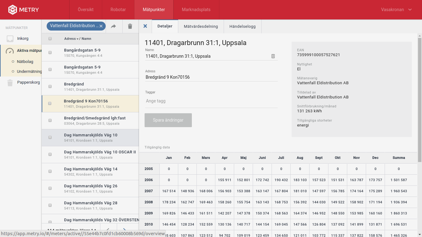The height and width of the screenshot is (237, 422).
Task: Open Dag Hammarskjölds Väg 14 row
Action: point(90,172)
